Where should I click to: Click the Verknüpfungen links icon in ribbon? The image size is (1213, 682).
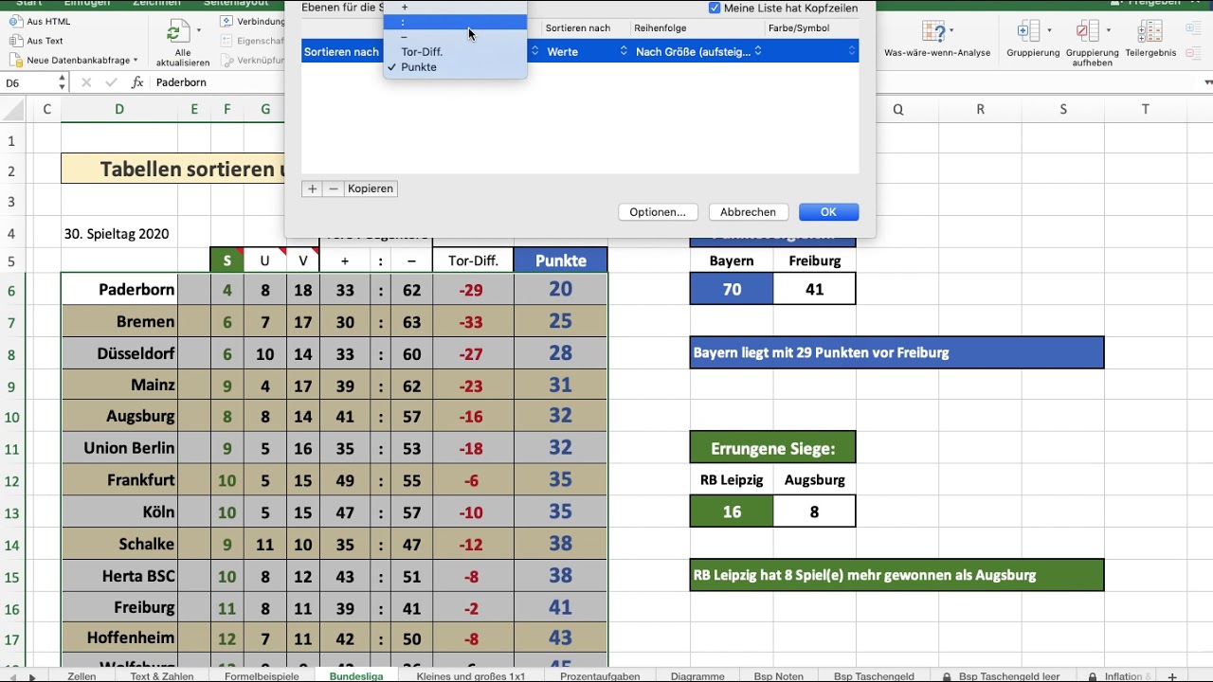[226, 61]
